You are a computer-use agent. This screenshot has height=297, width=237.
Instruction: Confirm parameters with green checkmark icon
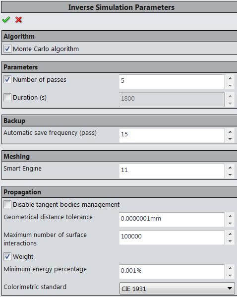click(x=6, y=19)
